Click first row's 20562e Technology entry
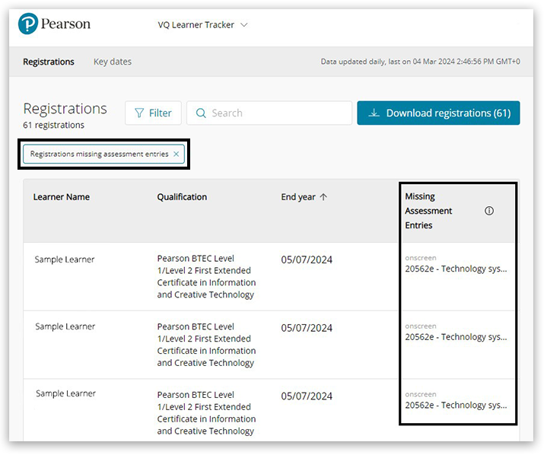Screen dimensions: 547x455 tap(456, 269)
